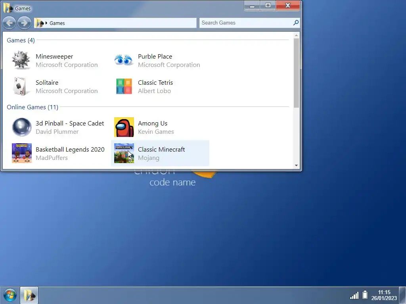406x304 pixels.
Task: Click the Show desktop button
Action: pos(403,295)
